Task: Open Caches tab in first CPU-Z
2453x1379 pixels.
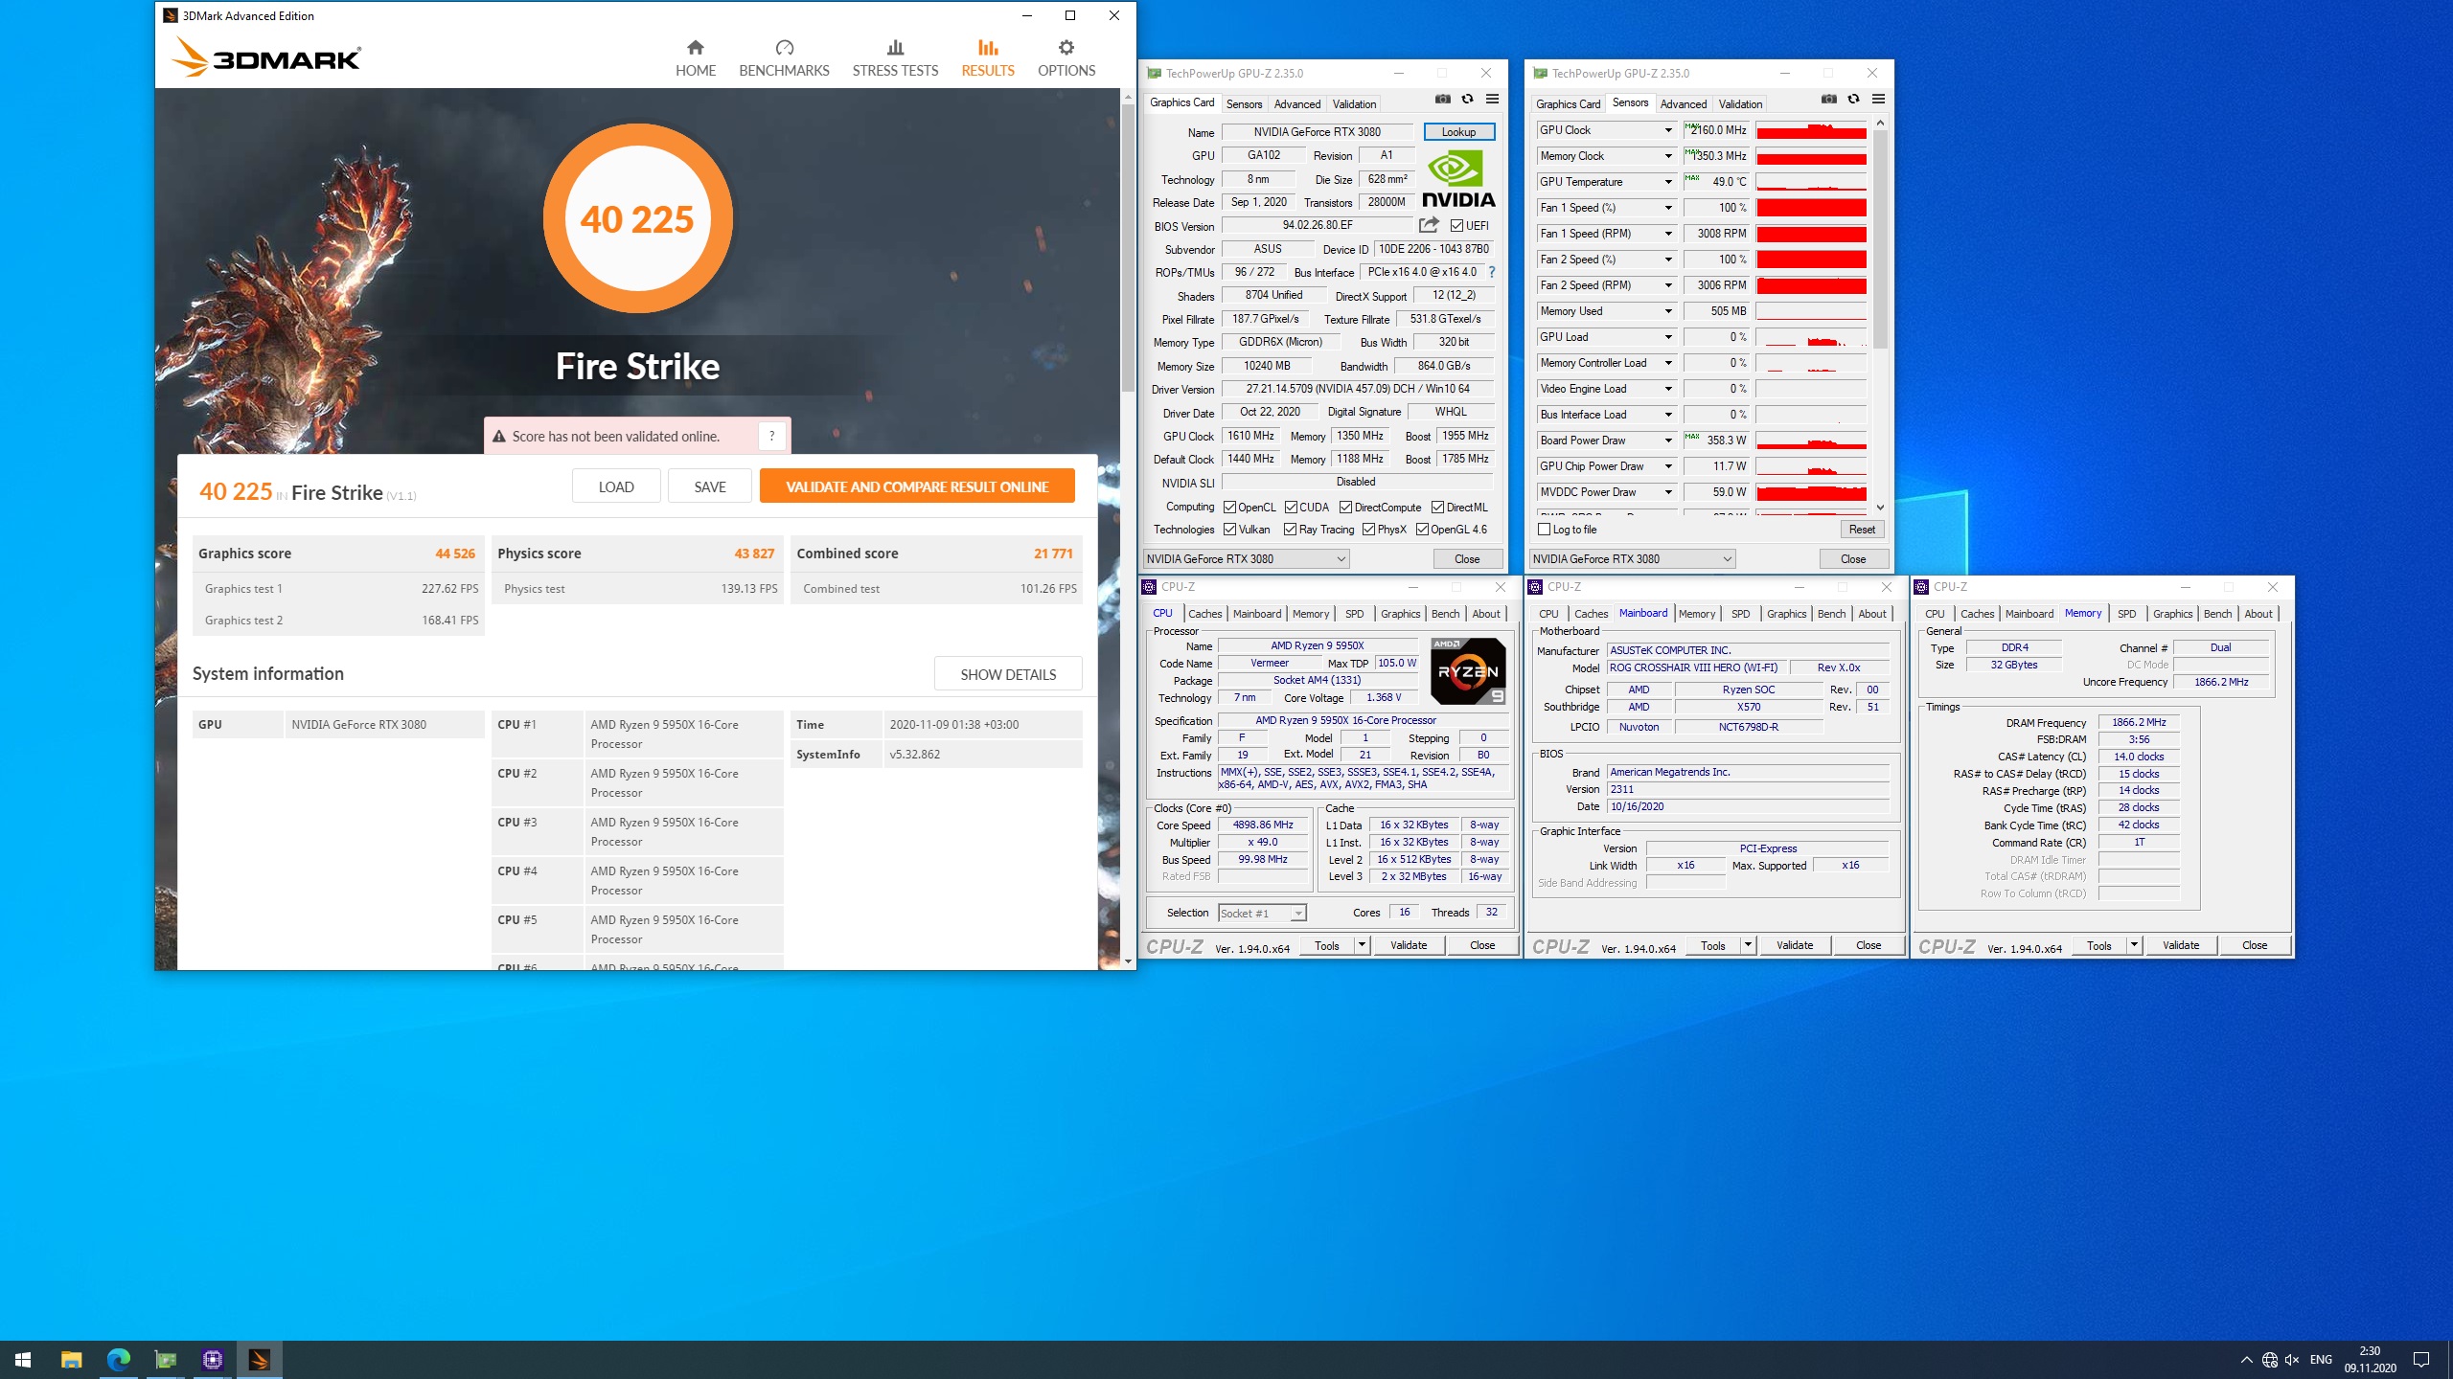Action: click(x=1204, y=614)
